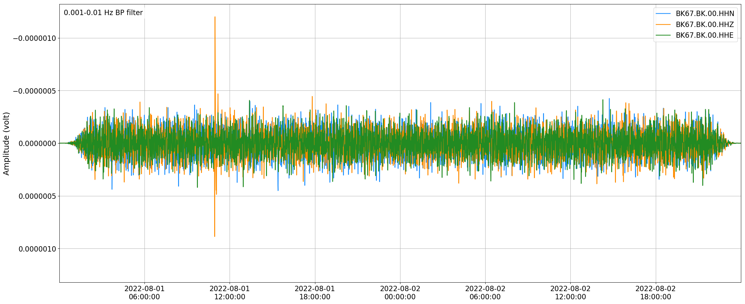The height and width of the screenshot is (304, 745).
Task: Click the green HHE legend line swatch
Action: point(663,35)
